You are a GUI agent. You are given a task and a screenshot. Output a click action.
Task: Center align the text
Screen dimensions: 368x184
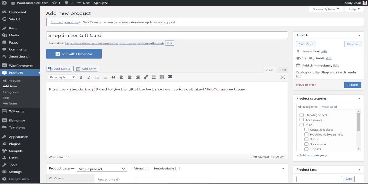(129, 77)
